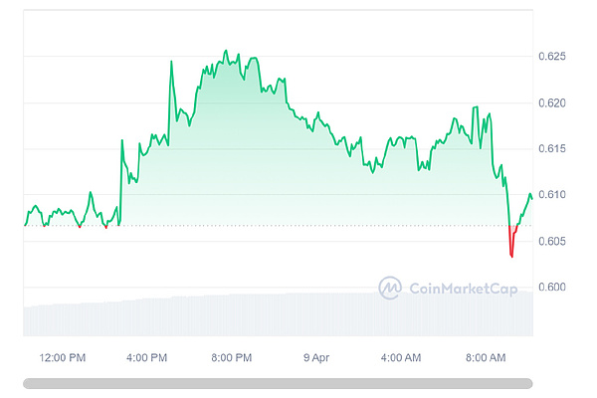Click the right endpoint of the price line

[532, 197]
